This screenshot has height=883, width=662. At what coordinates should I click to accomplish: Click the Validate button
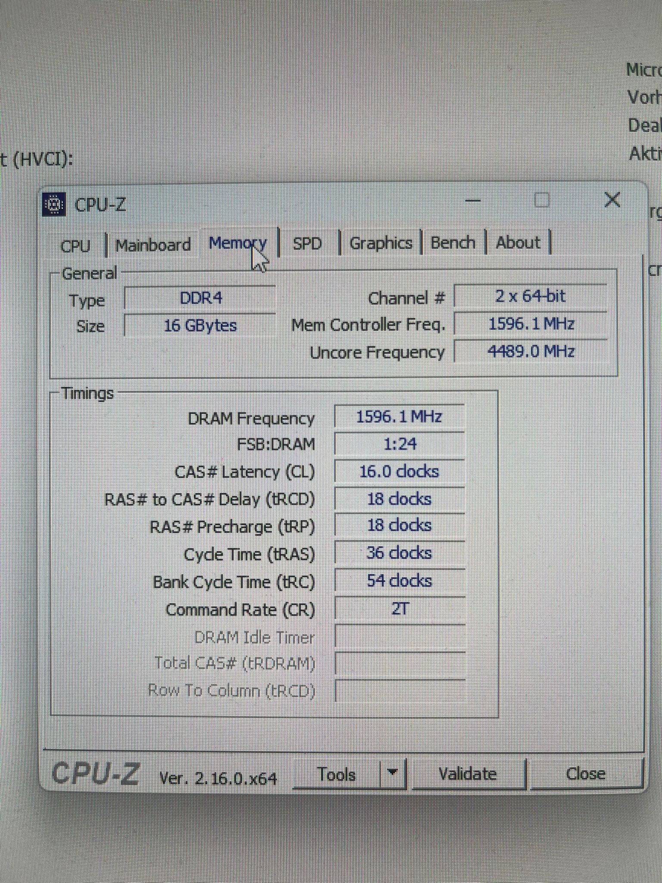[x=468, y=773]
